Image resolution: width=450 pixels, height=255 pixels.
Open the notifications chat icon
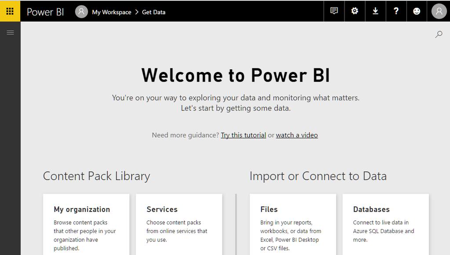pyautogui.click(x=334, y=11)
